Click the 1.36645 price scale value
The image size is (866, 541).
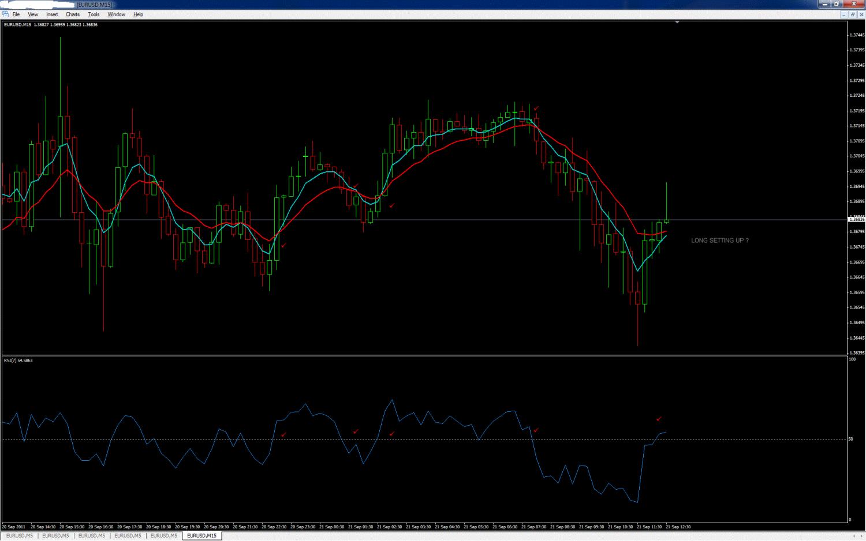[x=857, y=277]
